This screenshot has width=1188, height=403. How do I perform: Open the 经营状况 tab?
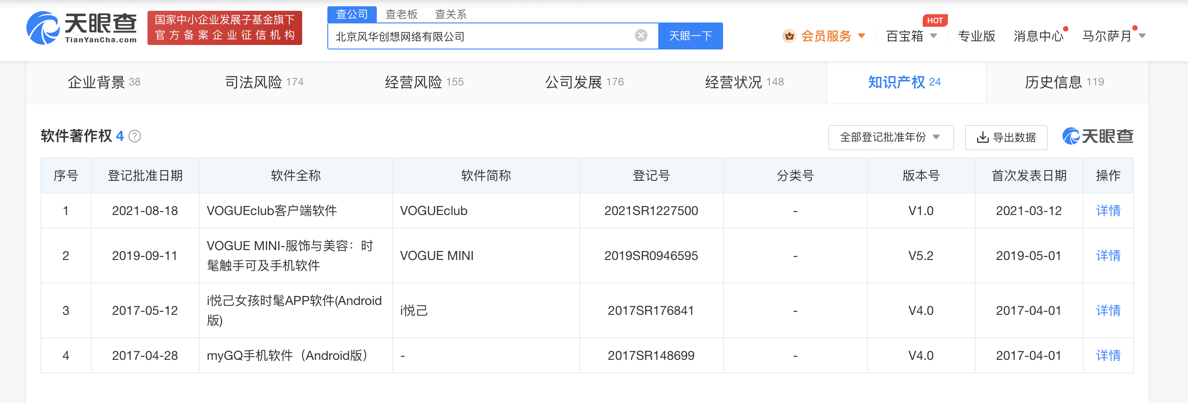coord(744,82)
